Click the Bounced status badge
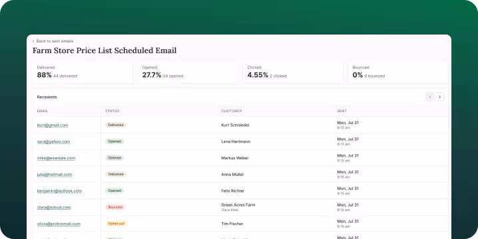The height and width of the screenshot is (239, 478). [x=115, y=207]
